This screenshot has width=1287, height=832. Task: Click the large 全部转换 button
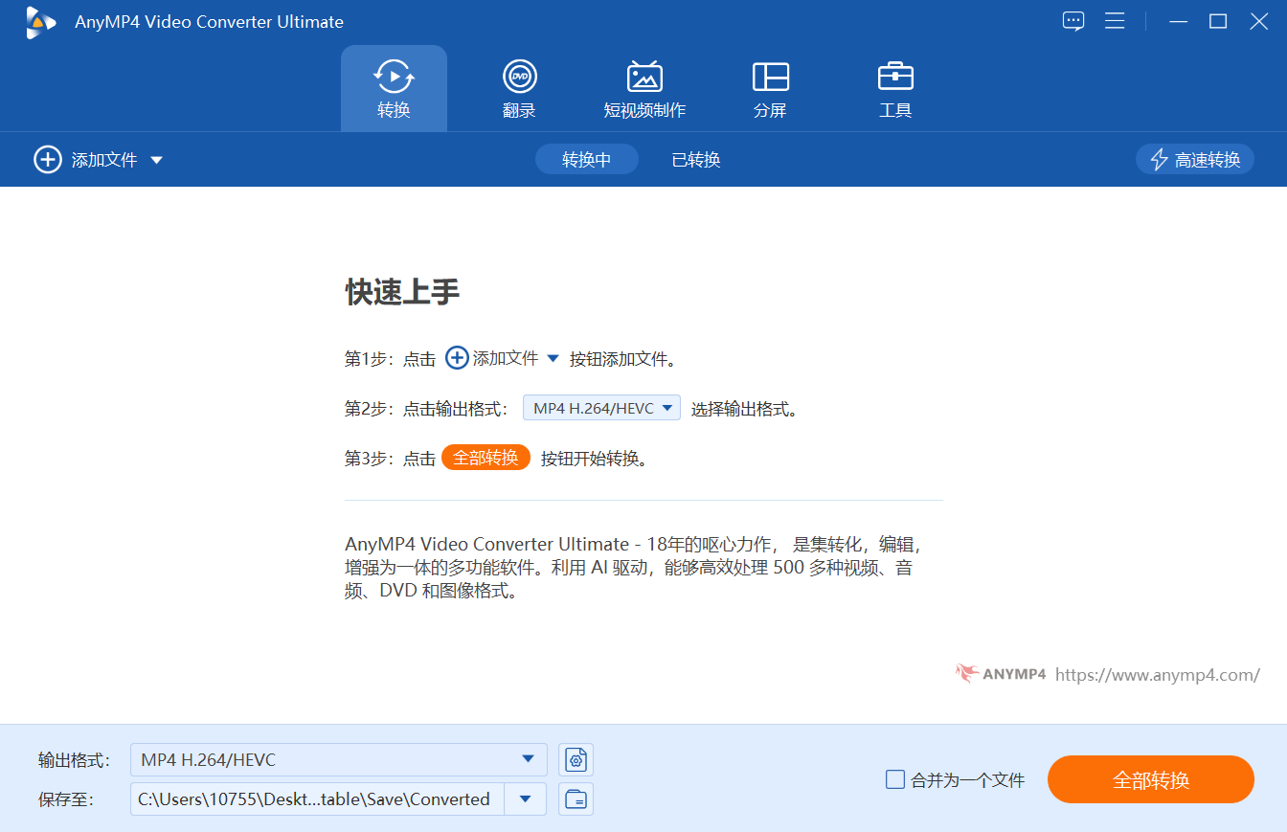tap(1151, 779)
